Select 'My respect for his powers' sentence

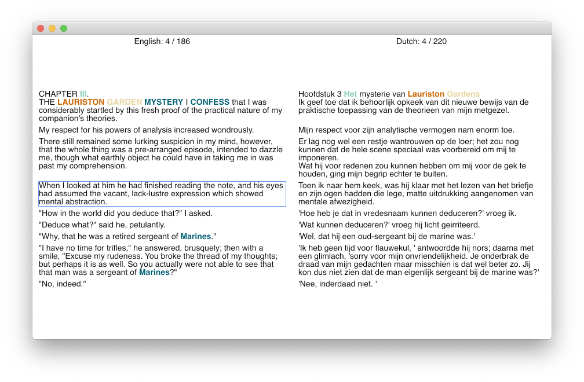(147, 130)
